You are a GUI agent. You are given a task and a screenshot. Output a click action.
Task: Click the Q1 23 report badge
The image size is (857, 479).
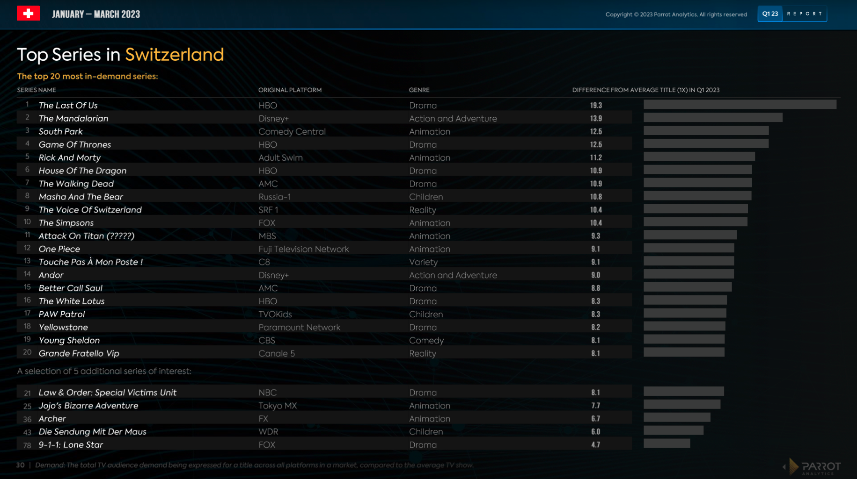click(792, 14)
